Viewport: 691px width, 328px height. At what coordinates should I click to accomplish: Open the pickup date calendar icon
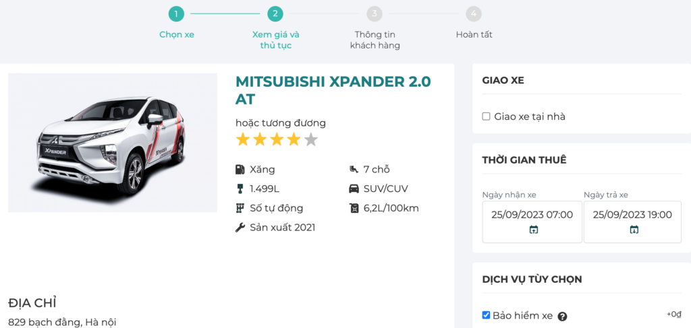pyautogui.click(x=533, y=230)
